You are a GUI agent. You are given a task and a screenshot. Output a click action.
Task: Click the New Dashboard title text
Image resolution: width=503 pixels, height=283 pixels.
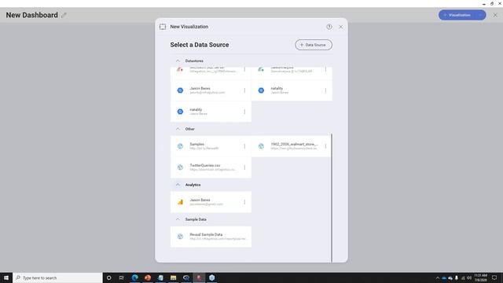click(x=32, y=15)
